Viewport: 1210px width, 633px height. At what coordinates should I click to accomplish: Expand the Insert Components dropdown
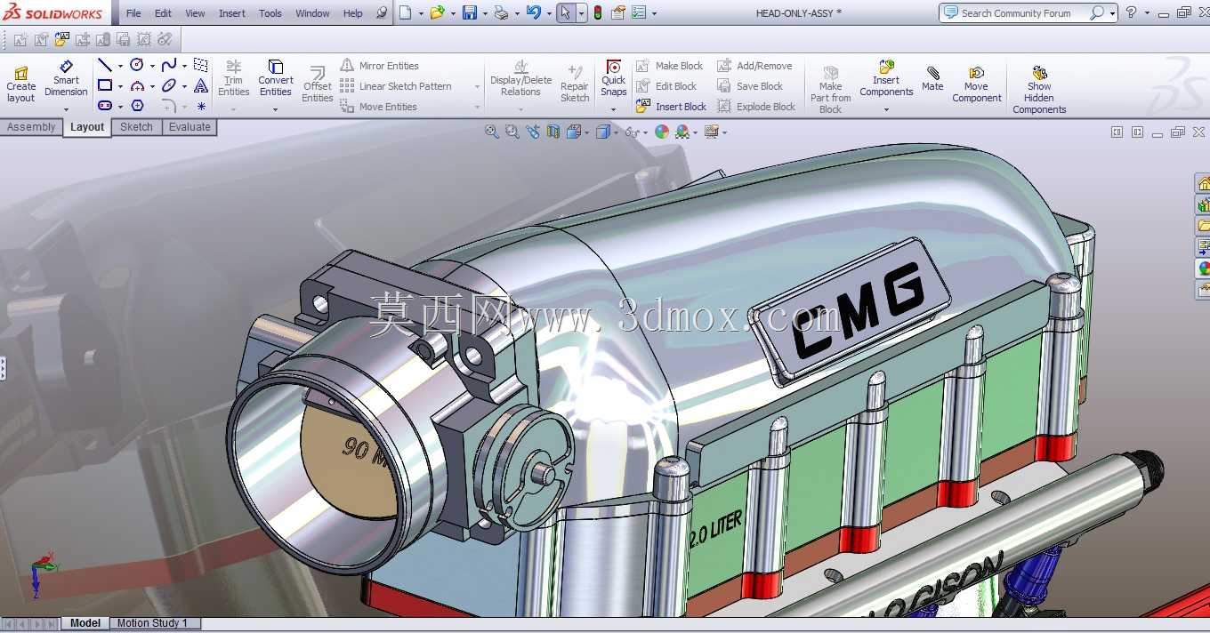pos(886,109)
